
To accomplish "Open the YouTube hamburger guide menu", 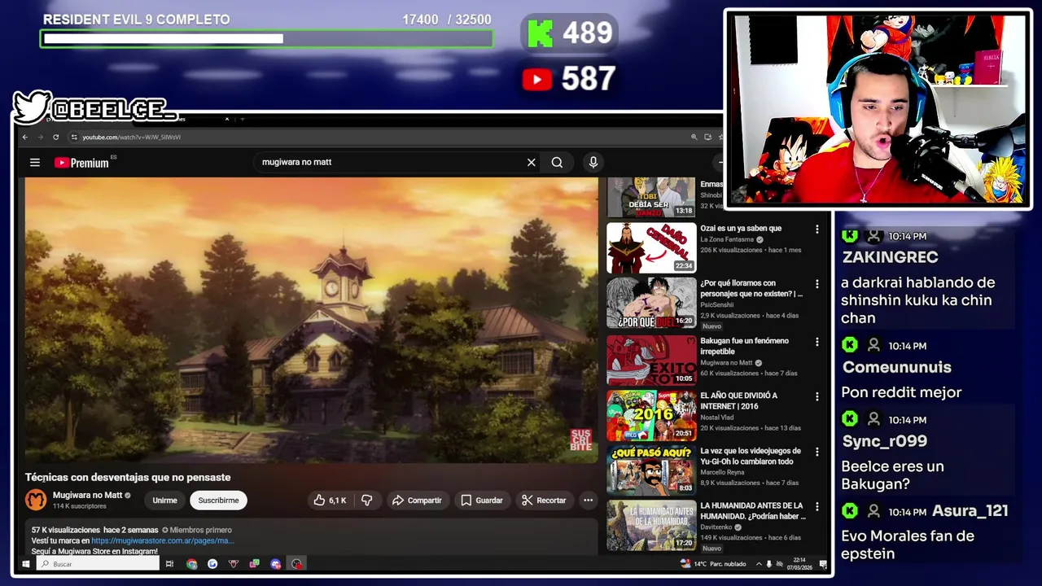I will point(35,162).
